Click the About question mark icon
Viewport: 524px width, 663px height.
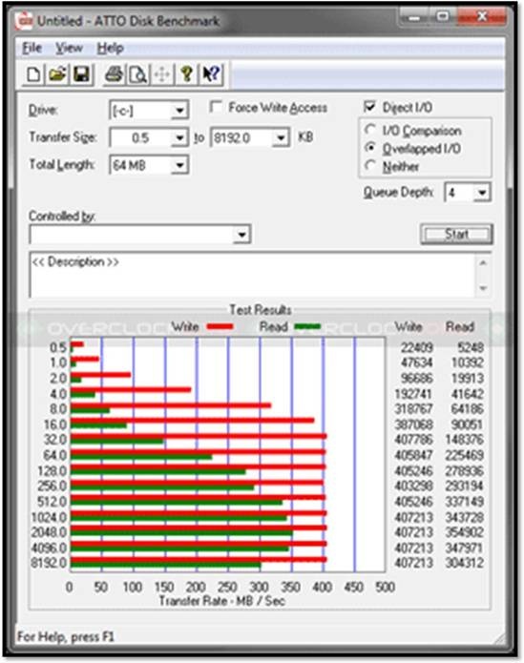186,74
